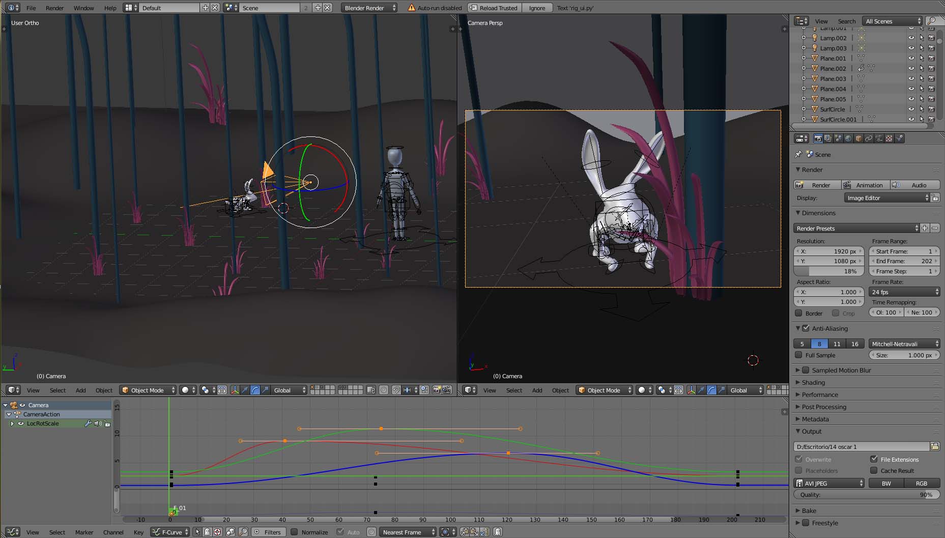Click the Ignore button
945x538 pixels.
click(x=537, y=8)
